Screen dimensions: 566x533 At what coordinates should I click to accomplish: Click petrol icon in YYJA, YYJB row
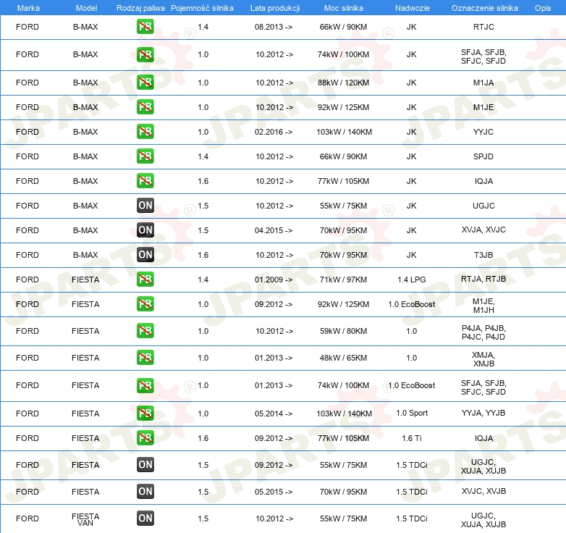[145, 413]
